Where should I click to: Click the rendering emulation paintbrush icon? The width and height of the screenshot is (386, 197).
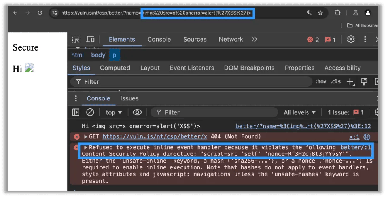click(364, 81)
